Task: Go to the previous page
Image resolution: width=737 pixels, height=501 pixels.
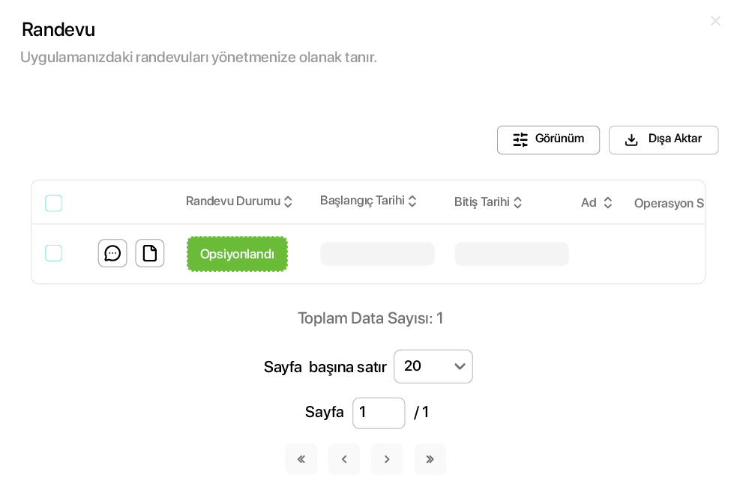Action: pos(344,459)
